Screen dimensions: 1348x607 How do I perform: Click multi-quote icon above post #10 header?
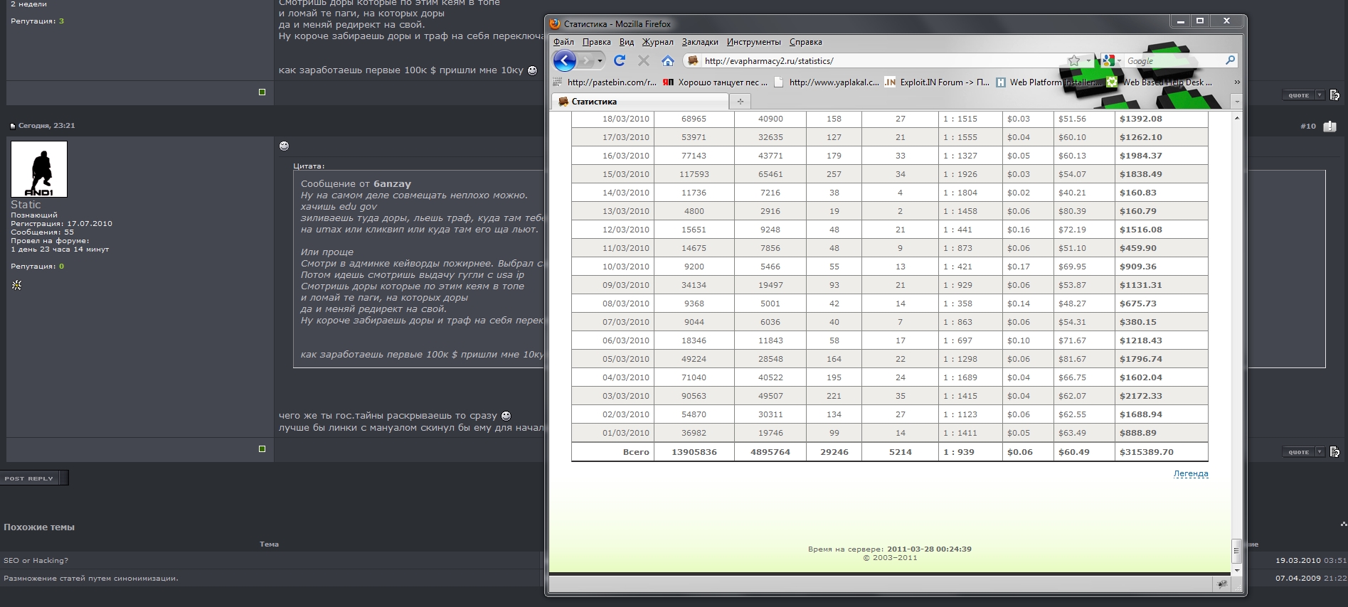pos(1334,95)
